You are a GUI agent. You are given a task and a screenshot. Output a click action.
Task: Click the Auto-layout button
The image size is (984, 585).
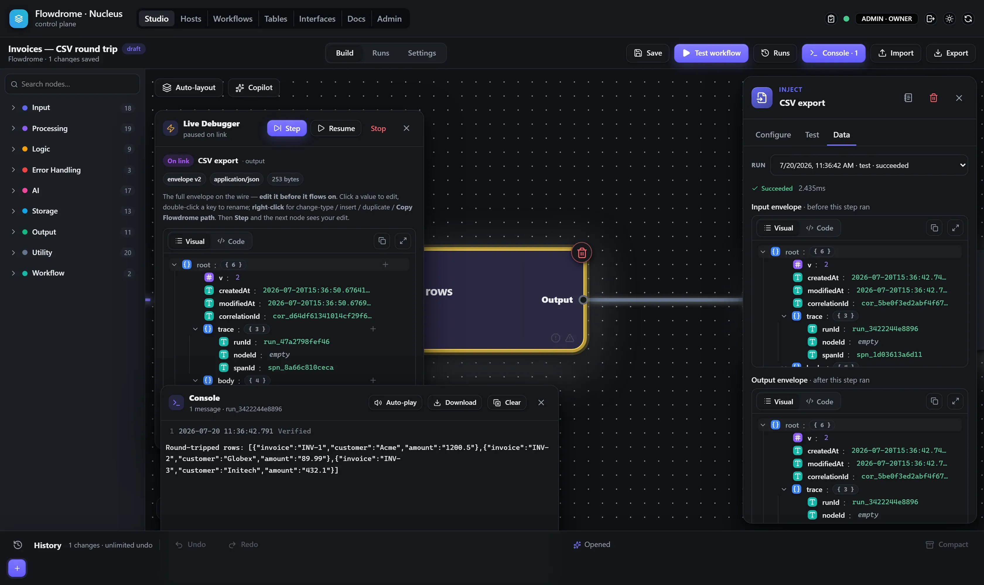[x=189, y=87]
